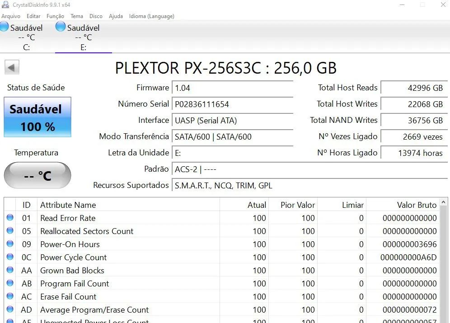
Task: Click the scroll up arrow of attribute list
Action: point(443,202)
